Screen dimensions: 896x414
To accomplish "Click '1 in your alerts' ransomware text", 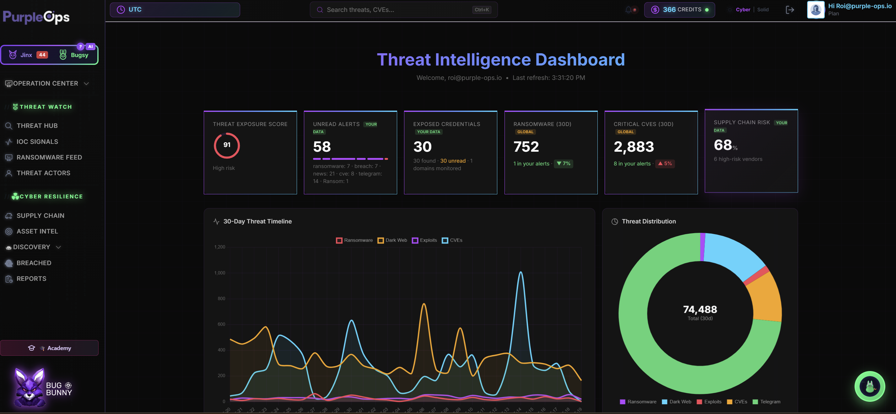I will 531,164.
